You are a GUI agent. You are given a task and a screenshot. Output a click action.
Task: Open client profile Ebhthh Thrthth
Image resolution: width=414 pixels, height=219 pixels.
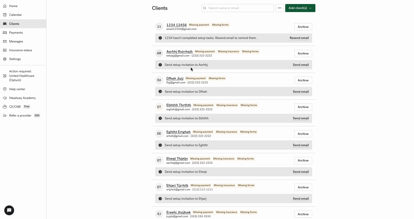point(179,105)
